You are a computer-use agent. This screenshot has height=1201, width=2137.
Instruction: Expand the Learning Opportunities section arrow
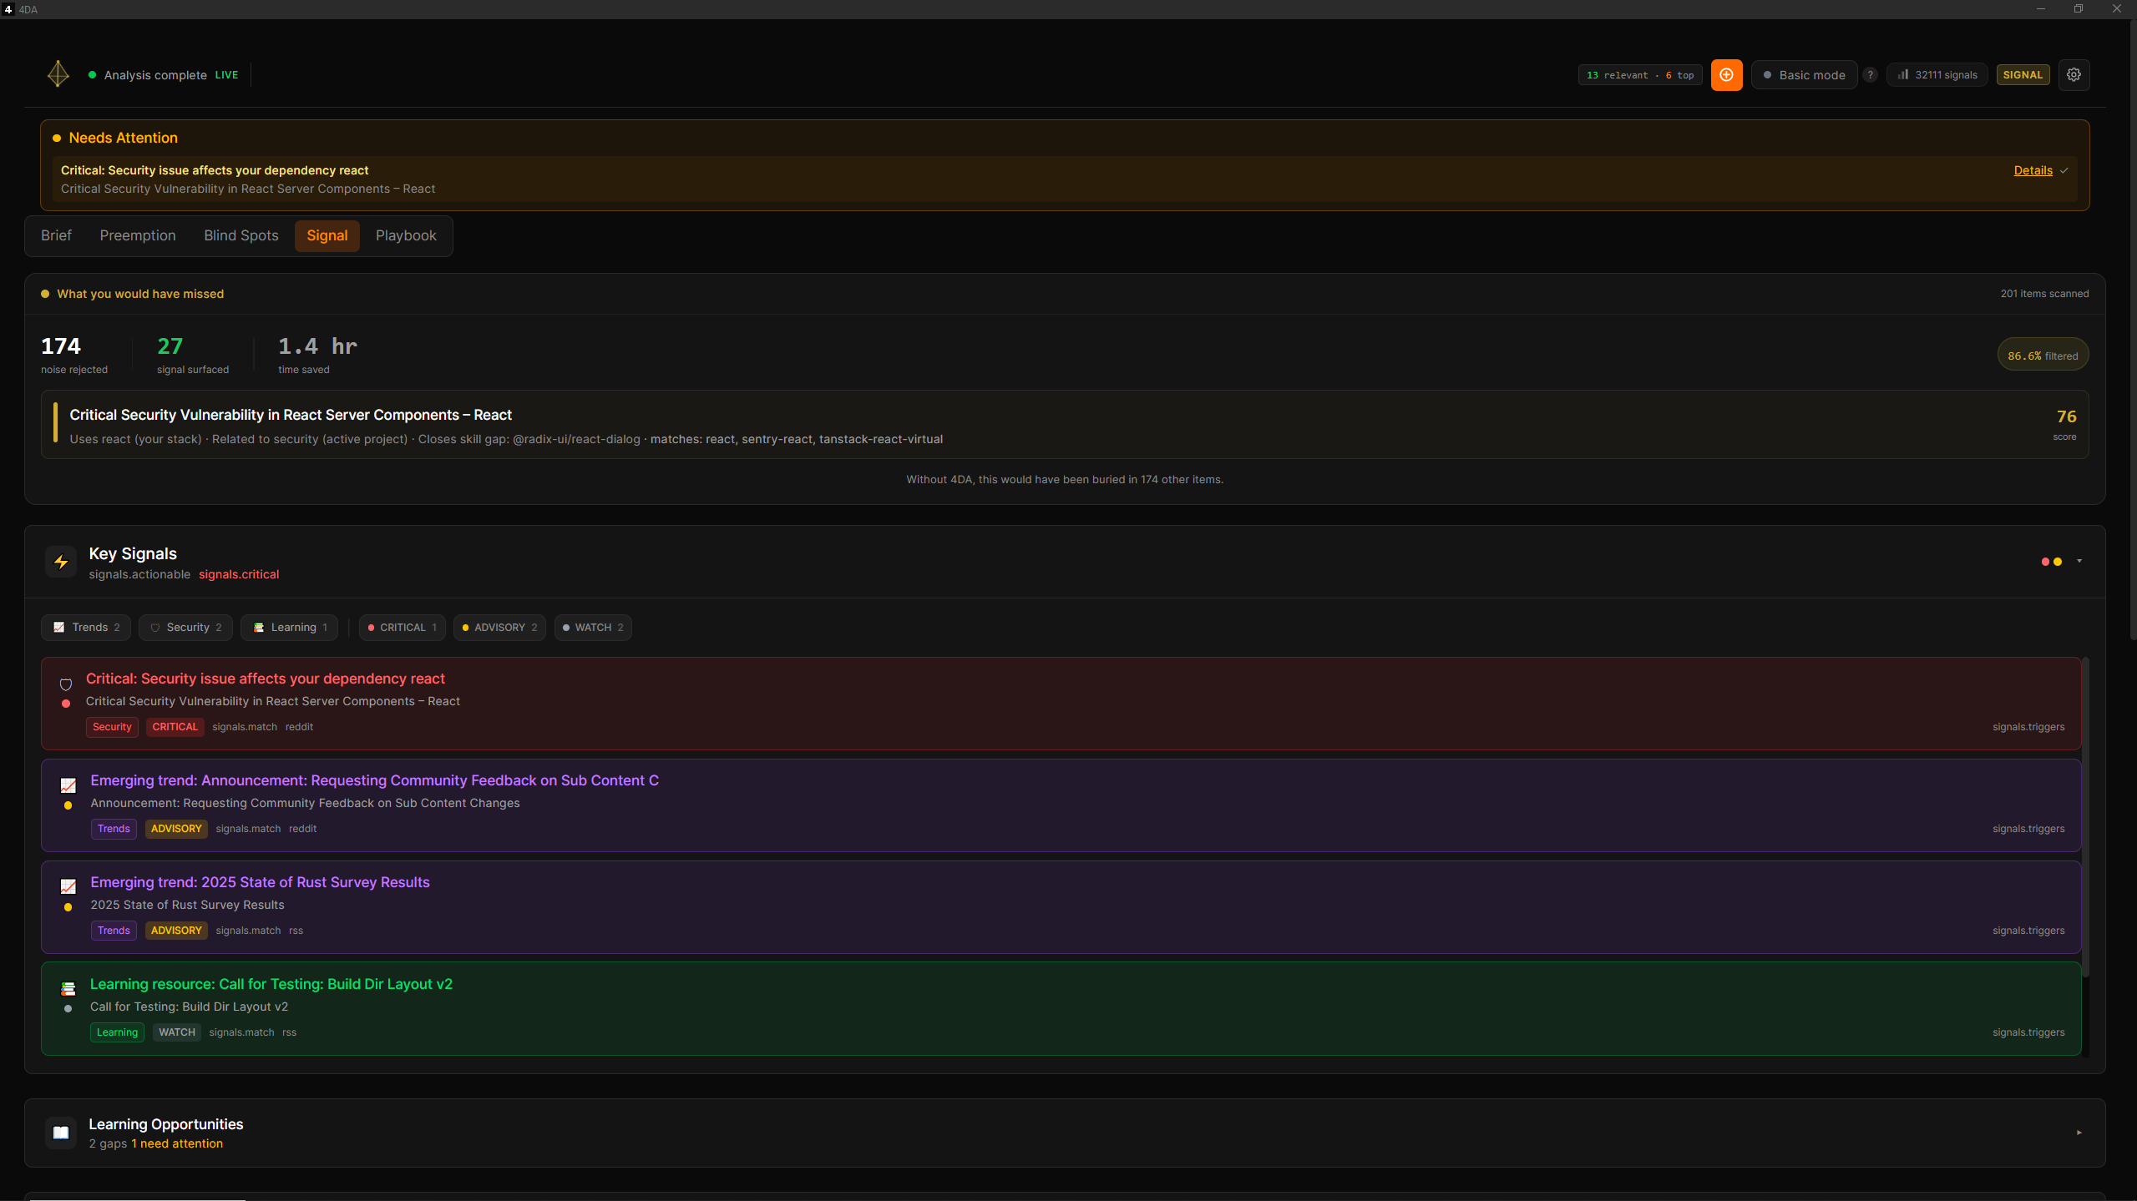[x=2079, y=1133]
